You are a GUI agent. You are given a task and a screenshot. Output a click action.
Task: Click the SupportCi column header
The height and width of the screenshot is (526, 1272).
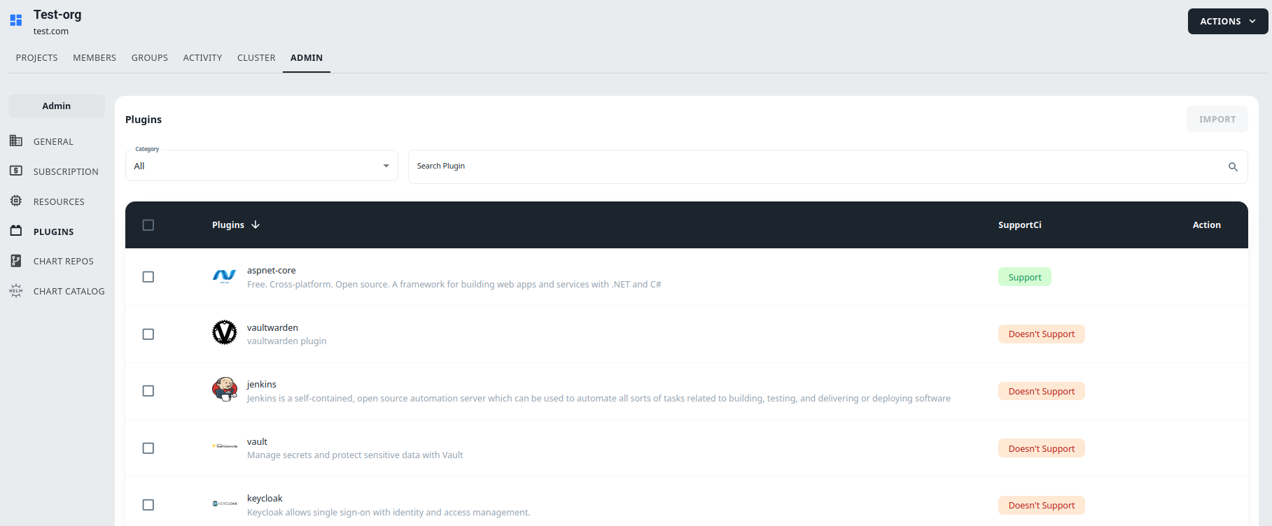(1019, 225)
